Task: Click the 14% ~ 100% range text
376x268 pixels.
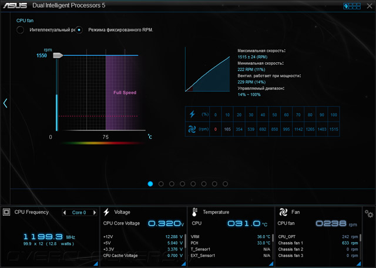Action: (249, 95)
